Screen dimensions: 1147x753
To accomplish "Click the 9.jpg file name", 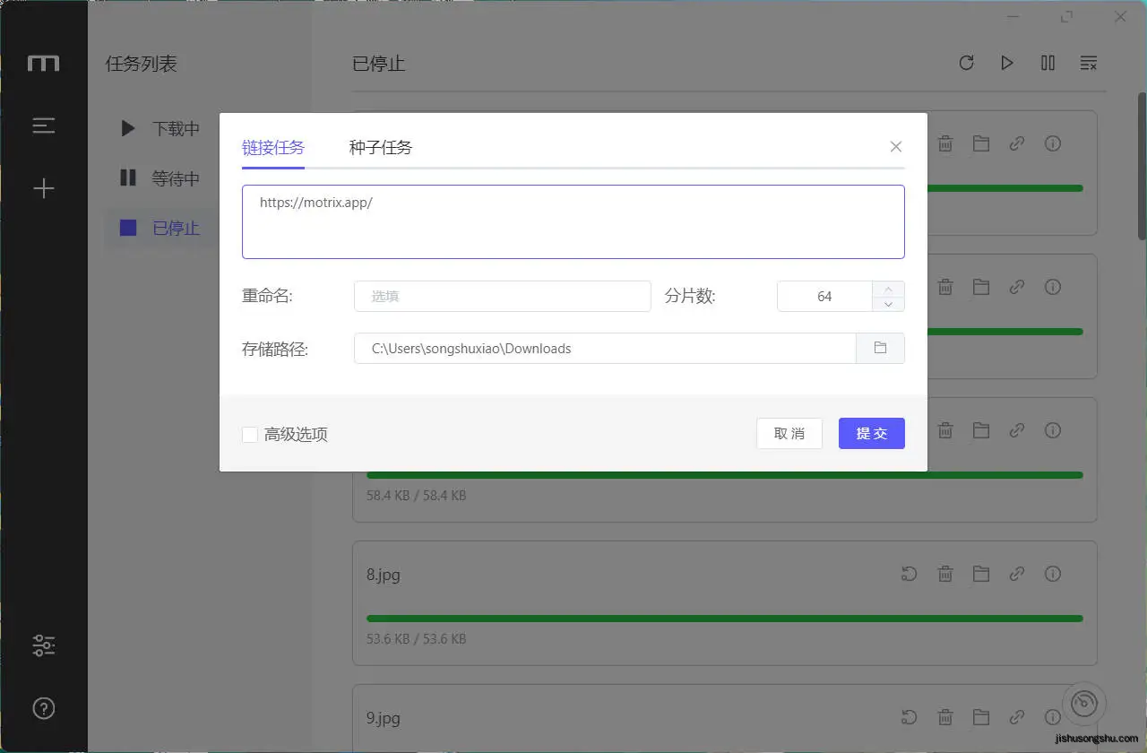I will pos(384,718).
